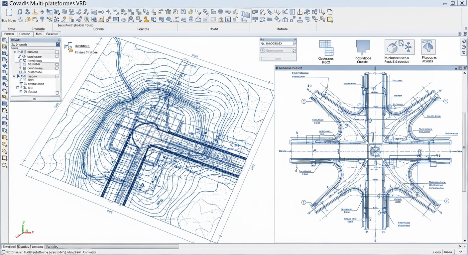Click the blue eraser-shaped icon in left sidebar

coord(5,66)
